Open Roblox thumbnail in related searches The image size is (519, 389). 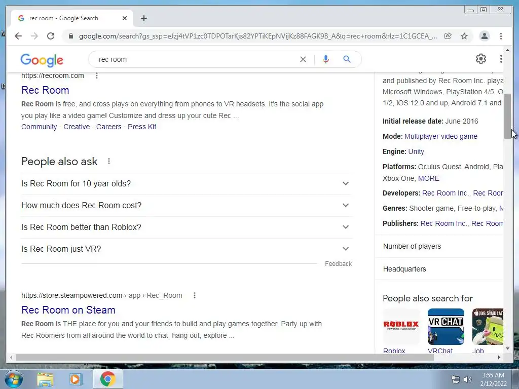(x=401, y=327)
